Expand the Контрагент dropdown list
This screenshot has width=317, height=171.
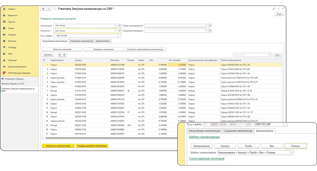[x=116, y=31]
